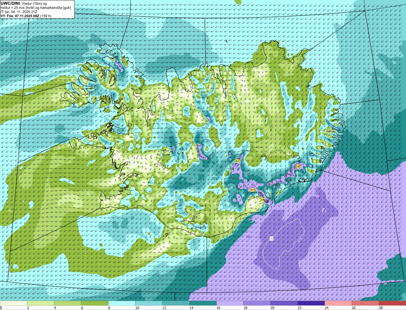Click the yellow gust label 31 on map
Image resolution: width=406 pixels, height=310 pixels.
click(x=237, y=161)
